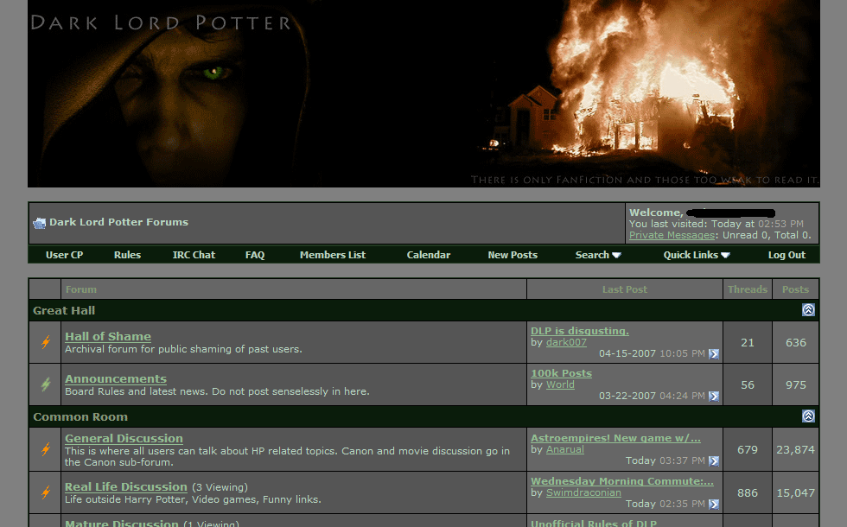
Task: Open the Search dropdown menu
Action: point(598,255)
